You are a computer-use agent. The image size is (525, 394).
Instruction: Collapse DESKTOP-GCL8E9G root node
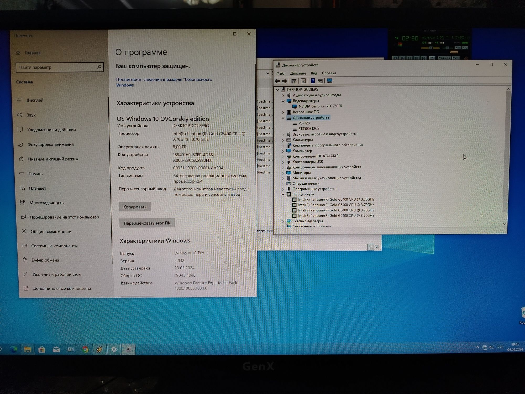point(277,90)
